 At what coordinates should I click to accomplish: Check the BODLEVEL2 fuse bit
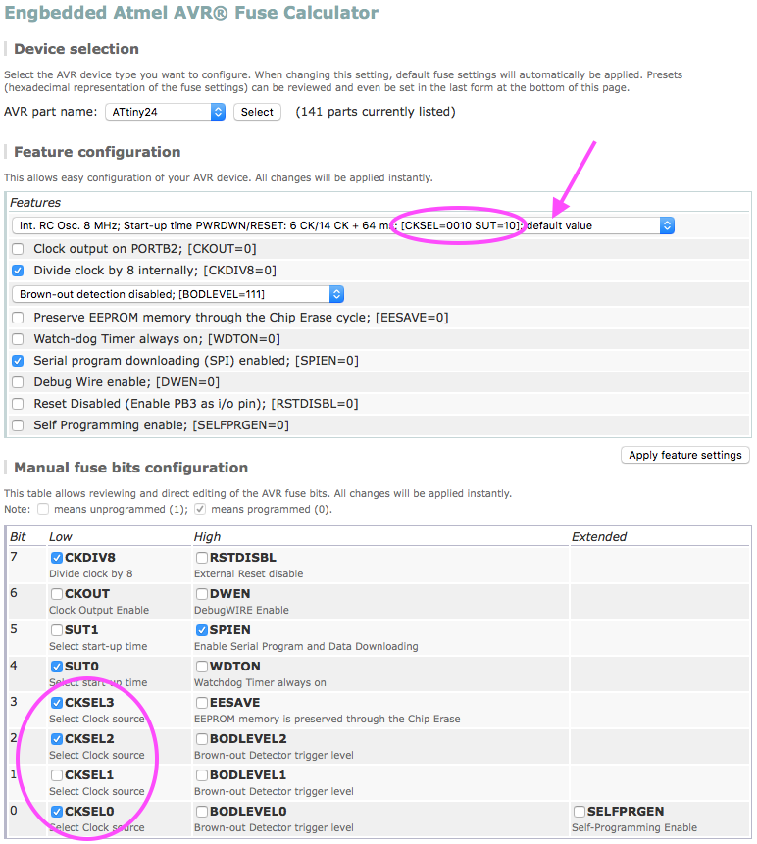202,738
